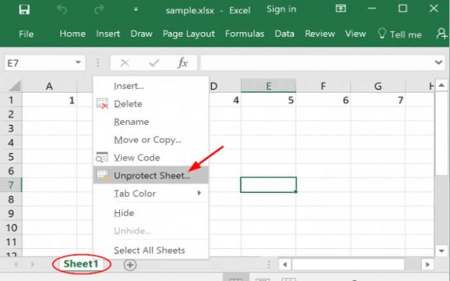This screenshot has width=450, height=281.
Task: Click the Redo arrow icon
Action: 99,10
